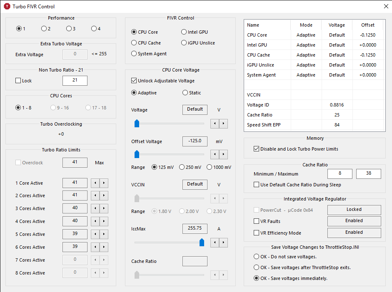Click the Enabled button beside VR Efficiency Mode
The height and width of the screenshot is (292, 392).
point(354,233)
